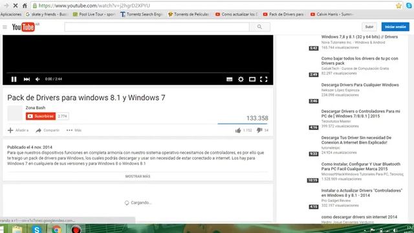This screenshot has height=233, width=414.
Task: Open the Compartir share option
Action: (47, 130)
